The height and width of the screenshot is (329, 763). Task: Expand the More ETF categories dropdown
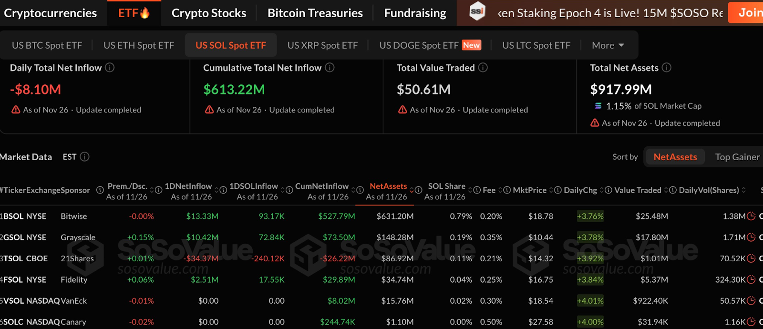coord(608,45)
